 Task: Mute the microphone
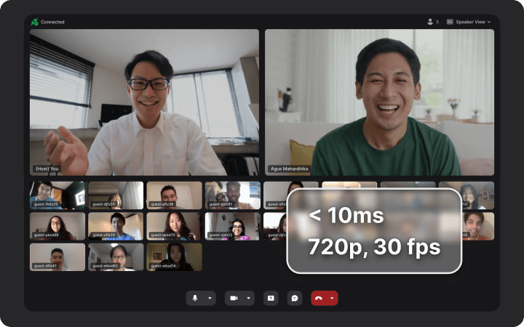pos(195,298)
